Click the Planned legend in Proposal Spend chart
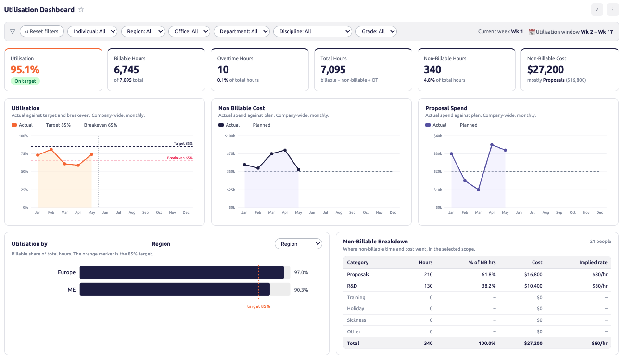This screenshot has width=622, height=357. coord(465,125)
